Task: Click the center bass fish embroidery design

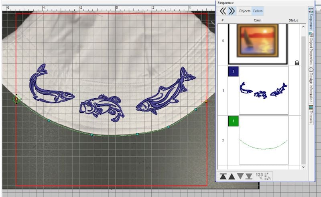Action: point(101,106)
